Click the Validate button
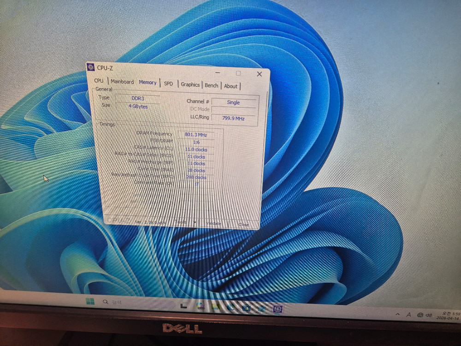The height and width of the screenshot is (346, 461). 213,223
